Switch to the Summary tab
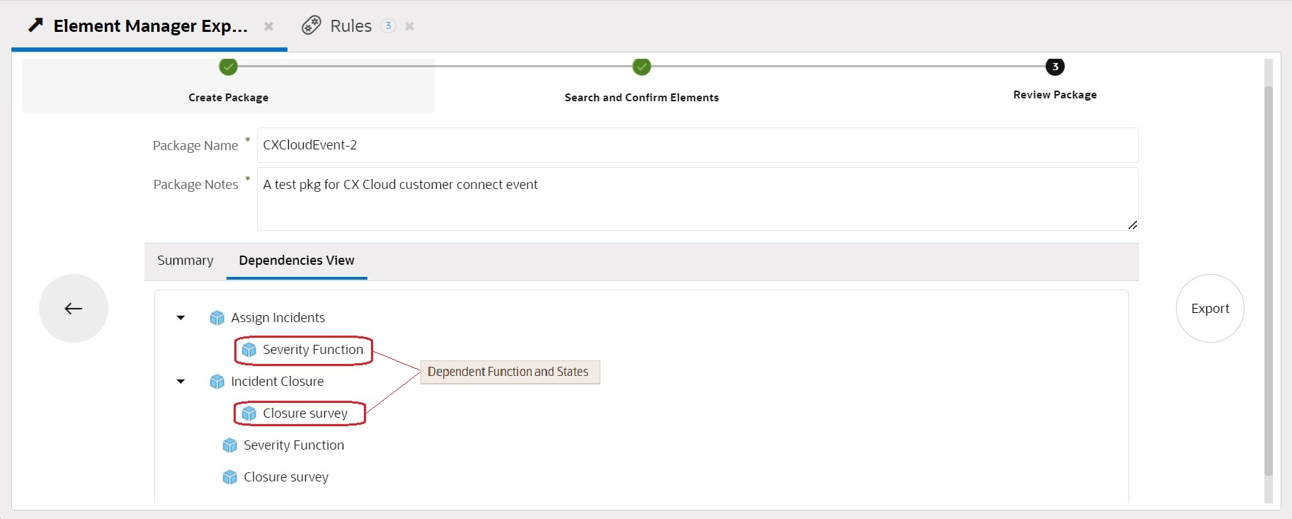Image resolution: width=1292 pixels, height=519 pixels. click(185, 261)
